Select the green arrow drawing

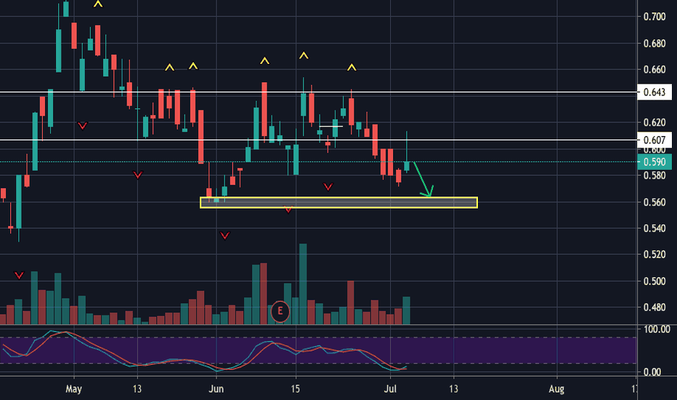click(x=423, y=180)
